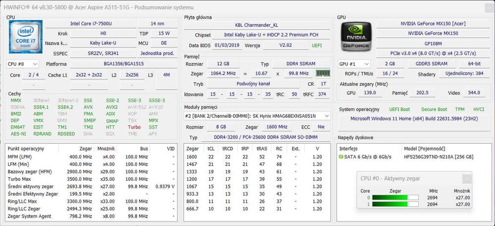This screenshot has height=226, width=495.
Task: Click the Video clock 544.0 value
Action: click(x=474, y=93)
